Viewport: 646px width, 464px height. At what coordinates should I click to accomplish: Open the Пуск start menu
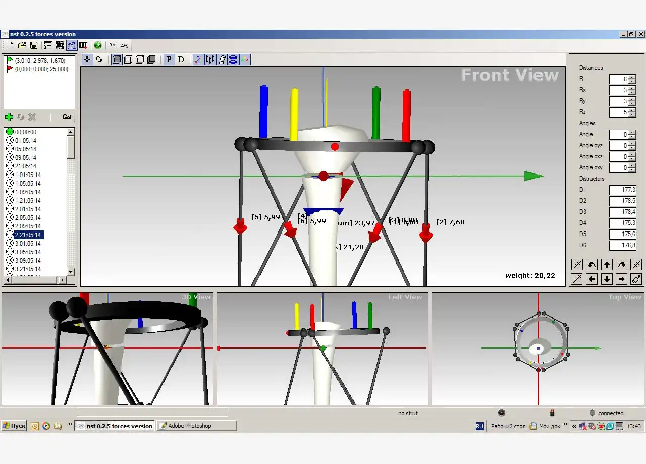point(14,426)
